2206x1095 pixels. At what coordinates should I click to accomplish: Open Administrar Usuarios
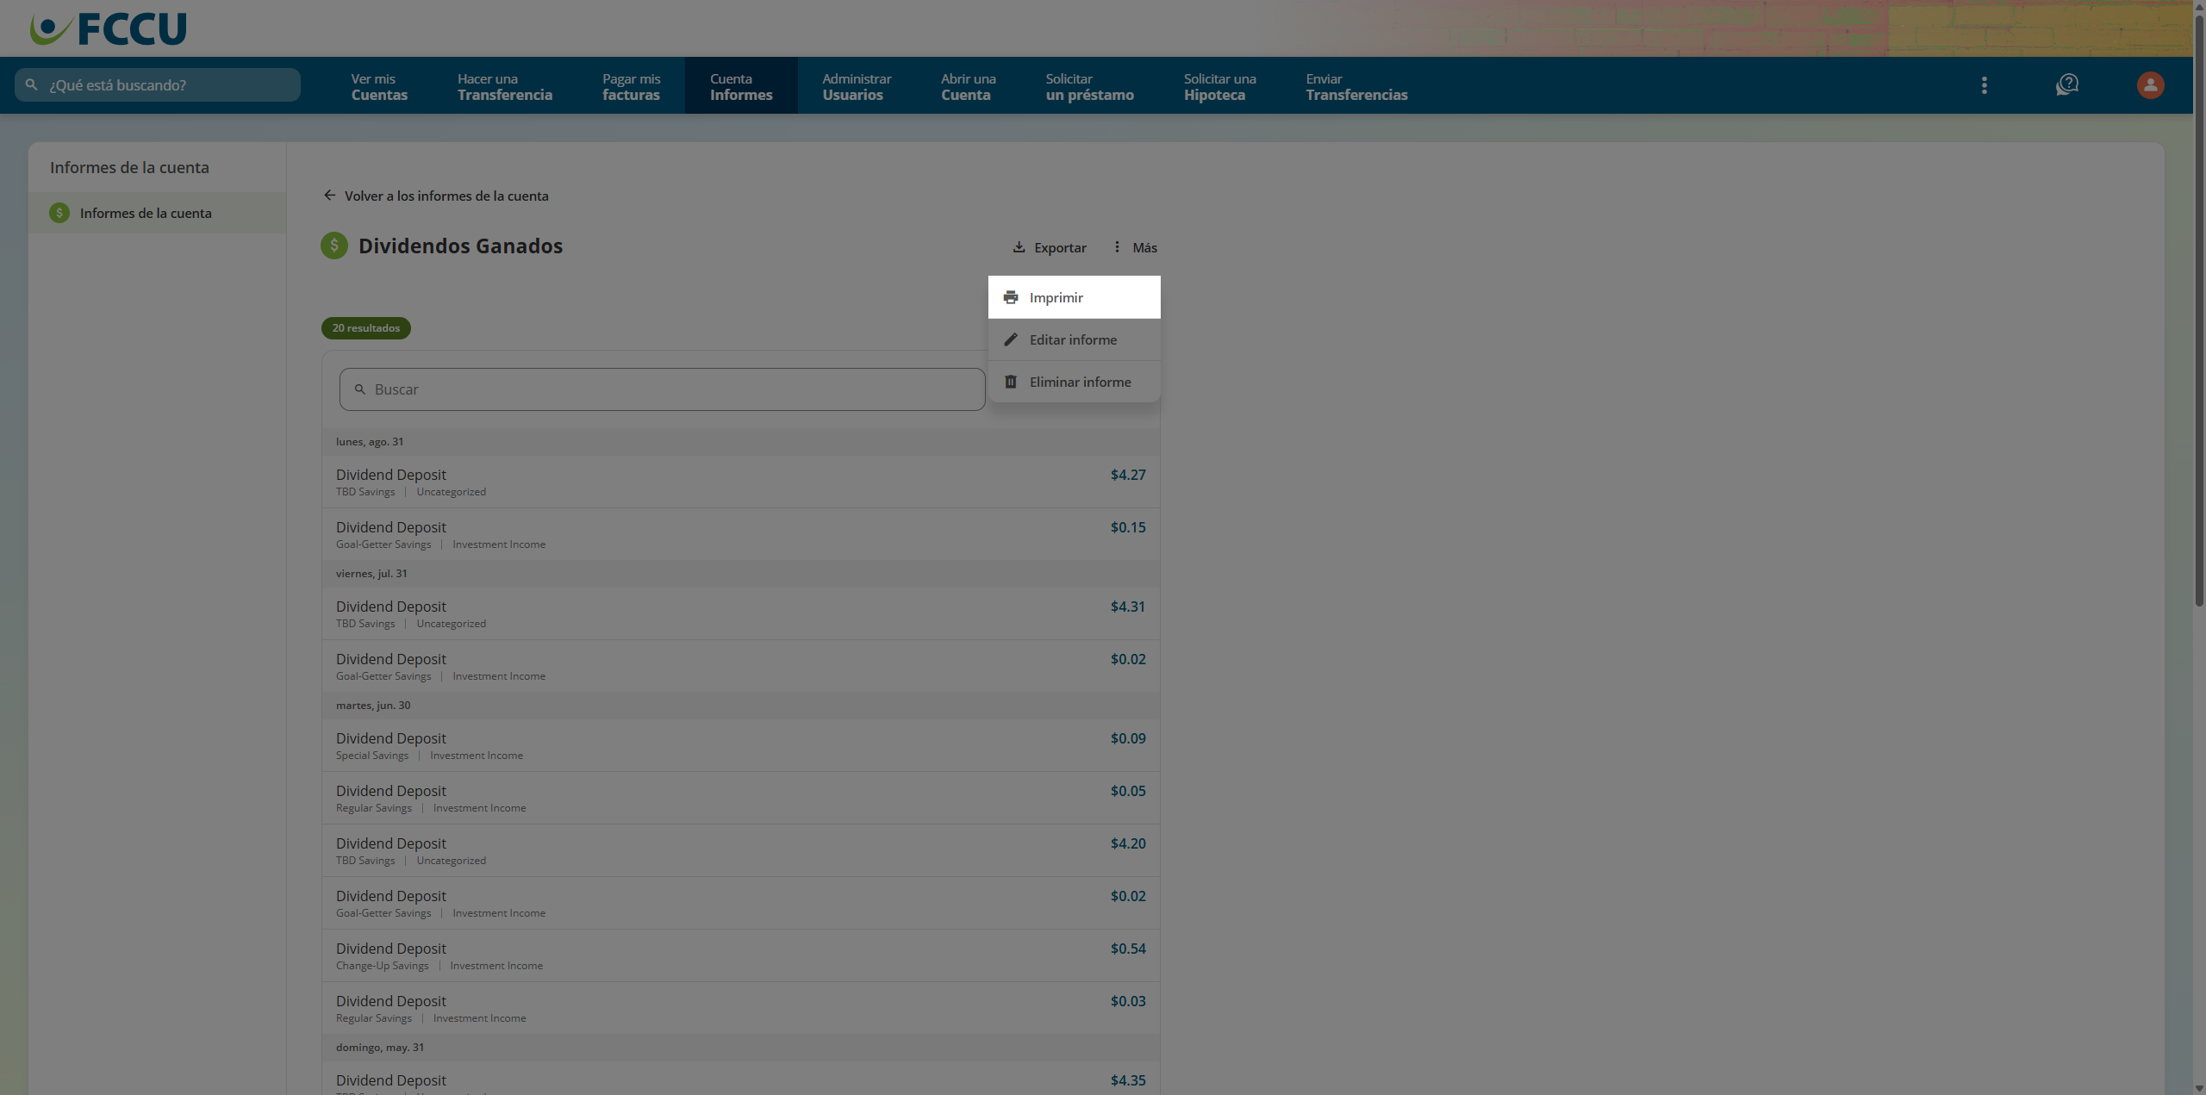[857, 86]
